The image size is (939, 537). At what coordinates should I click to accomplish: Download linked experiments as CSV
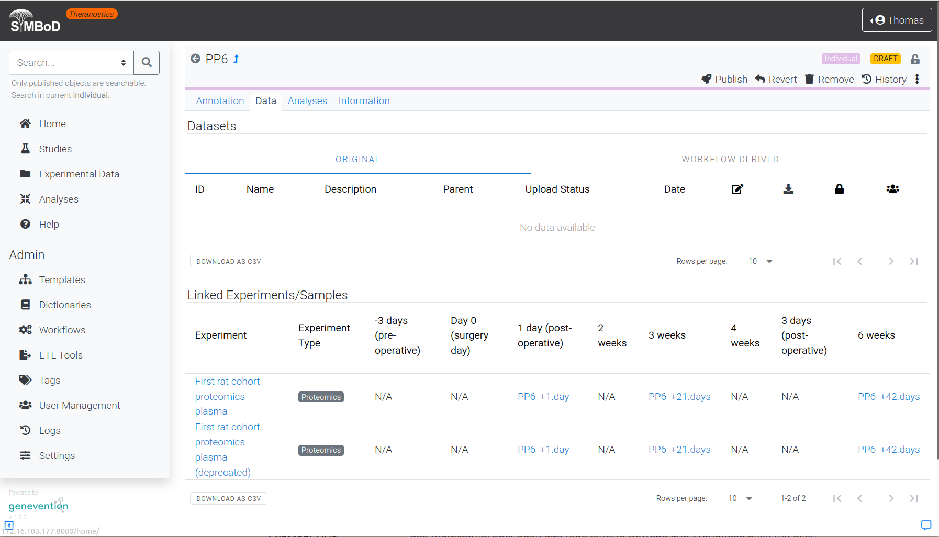229,498
